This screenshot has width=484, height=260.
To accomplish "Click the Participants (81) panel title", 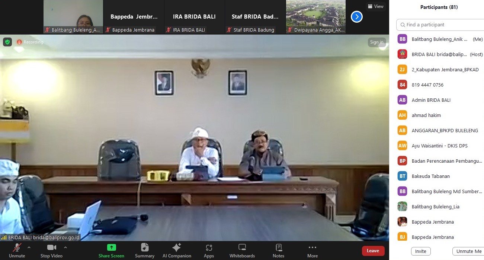I will click(x=439, y=7).
